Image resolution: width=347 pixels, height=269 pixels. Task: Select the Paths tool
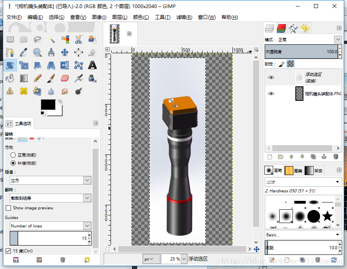click(x=10, y=52)
